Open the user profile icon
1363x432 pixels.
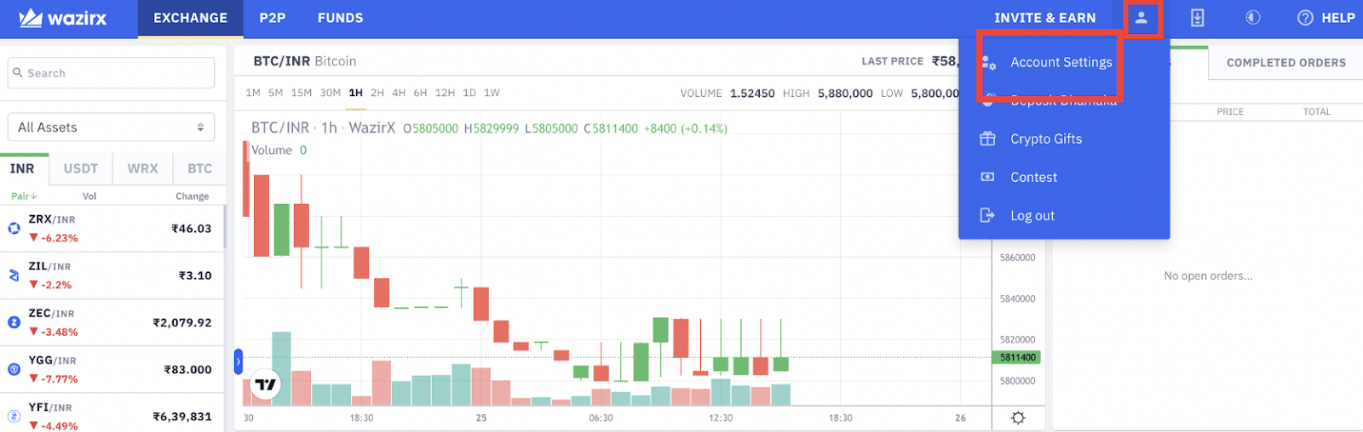tap(1141, 18)
